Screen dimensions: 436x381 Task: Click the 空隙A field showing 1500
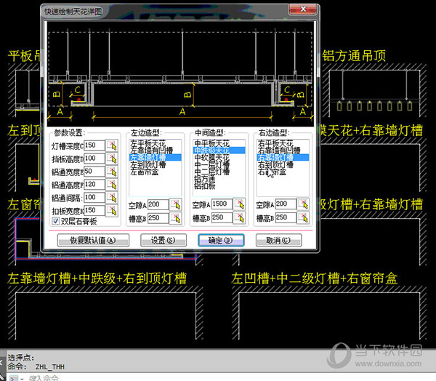222,204
